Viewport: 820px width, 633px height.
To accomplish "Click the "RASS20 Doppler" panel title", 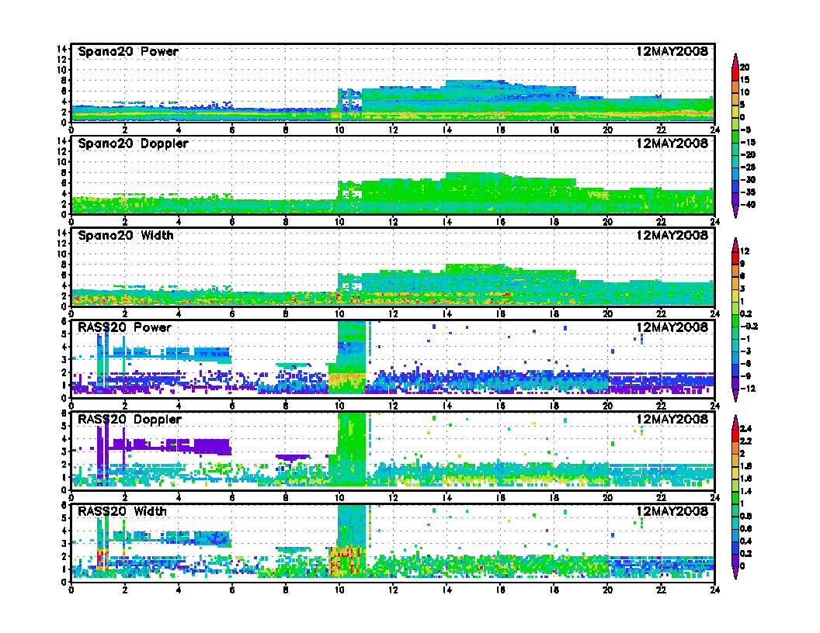I will tap(130, 420).
